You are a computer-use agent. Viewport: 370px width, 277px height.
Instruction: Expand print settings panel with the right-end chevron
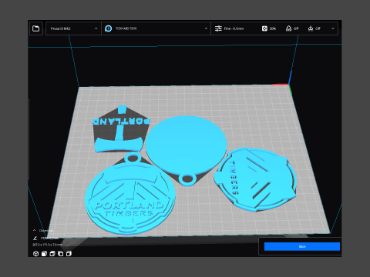333,28
